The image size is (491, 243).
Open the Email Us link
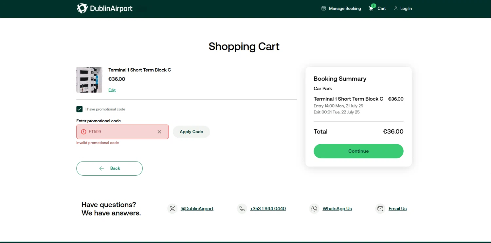[397, 209]
